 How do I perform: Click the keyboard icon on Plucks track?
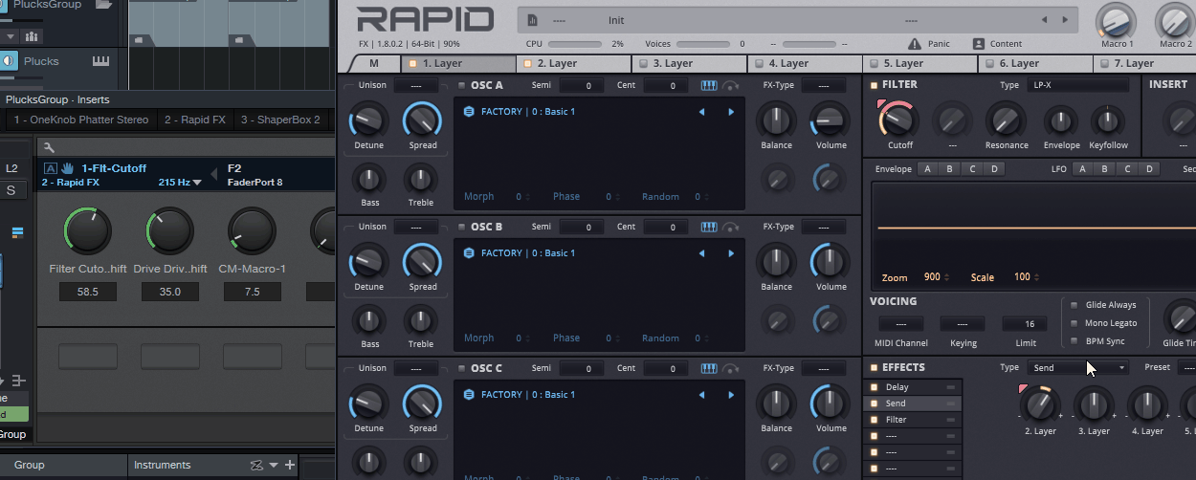coord(101,61)
